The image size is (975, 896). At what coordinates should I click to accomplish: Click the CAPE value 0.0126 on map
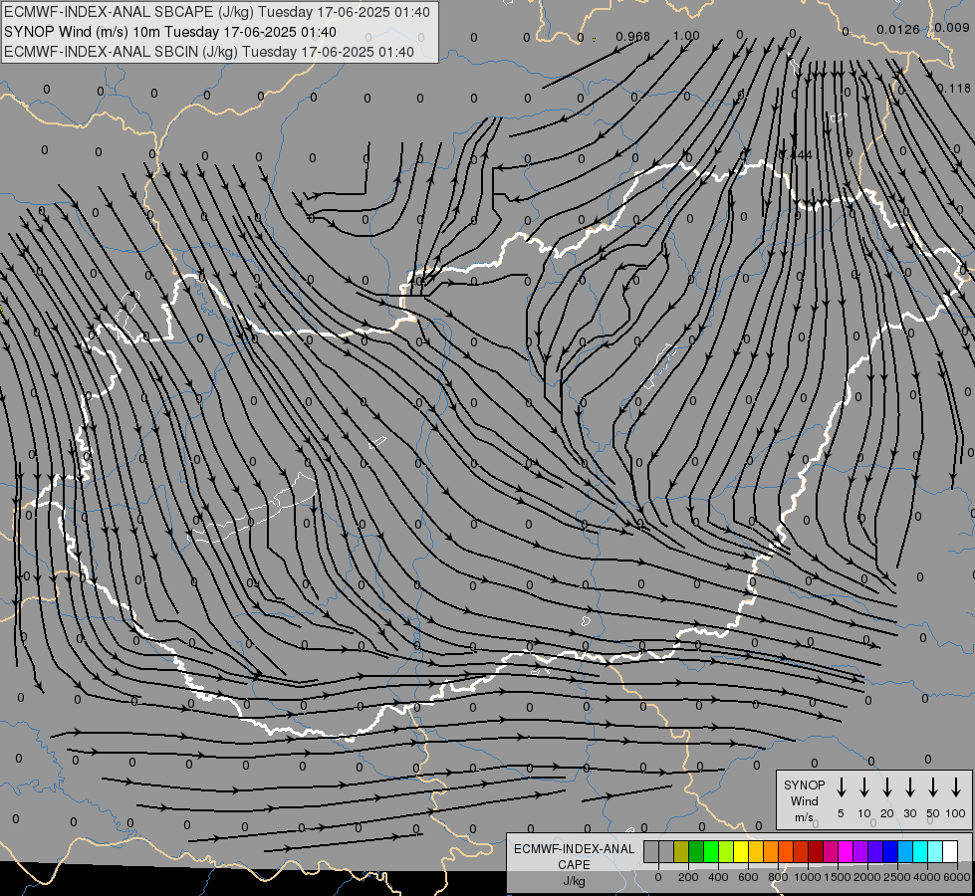click(898, 29)
